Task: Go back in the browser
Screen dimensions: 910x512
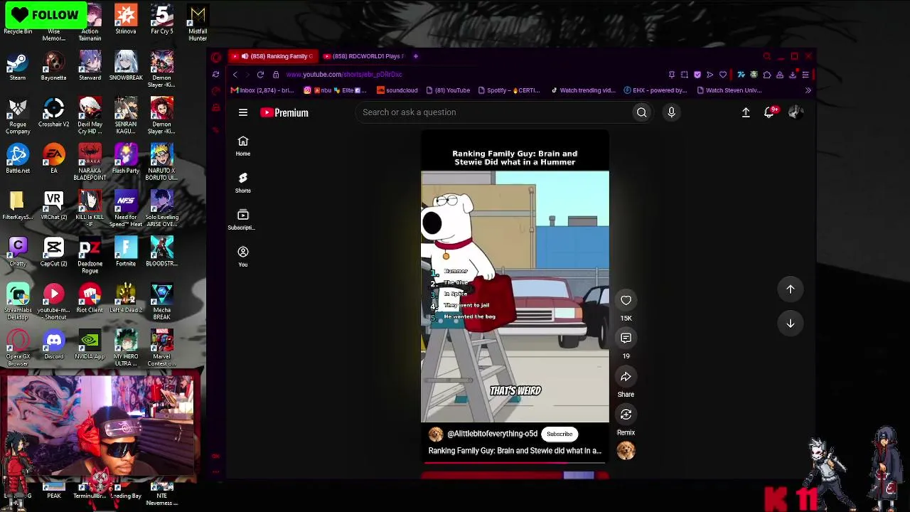Action: [x=235, y=75]
